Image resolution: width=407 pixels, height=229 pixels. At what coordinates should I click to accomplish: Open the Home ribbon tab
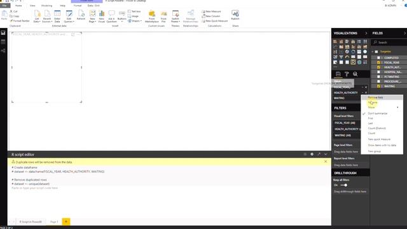(18, 6)
